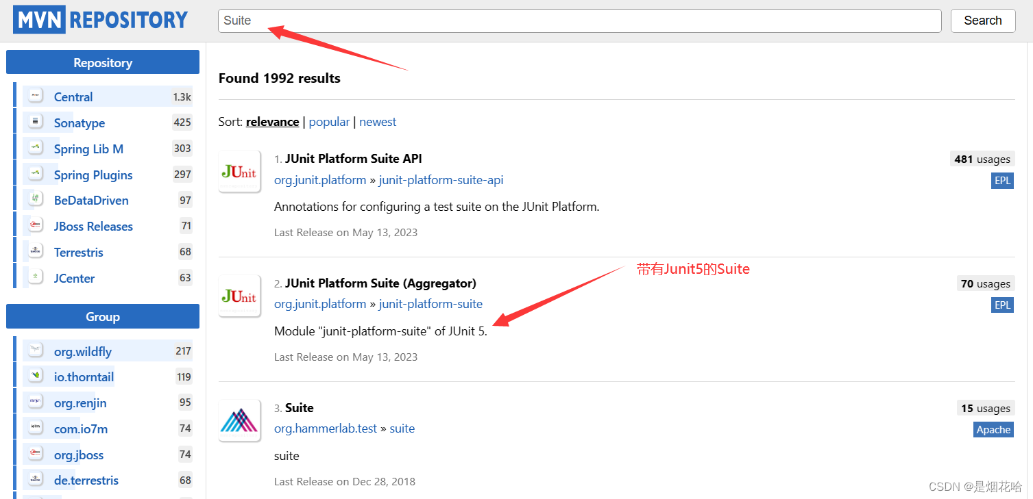Open the Suite result title
Viewport: 1033px width, 499px height.
coord(299,407)
